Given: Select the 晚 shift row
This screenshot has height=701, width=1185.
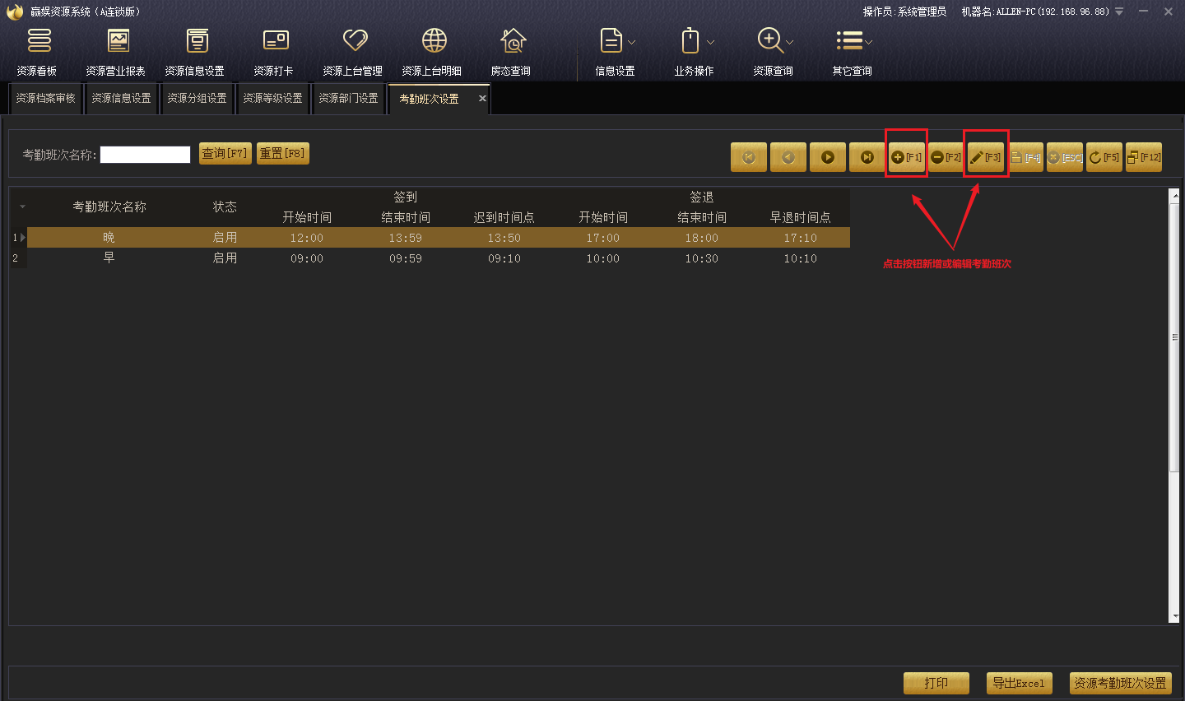Looking at the screenshot, I should [439, 238].
